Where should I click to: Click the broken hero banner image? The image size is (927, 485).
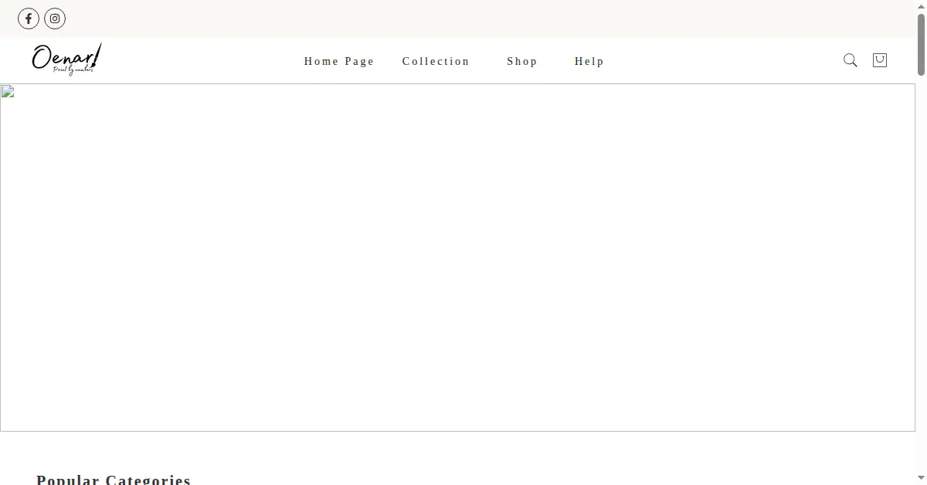point(457,257)
